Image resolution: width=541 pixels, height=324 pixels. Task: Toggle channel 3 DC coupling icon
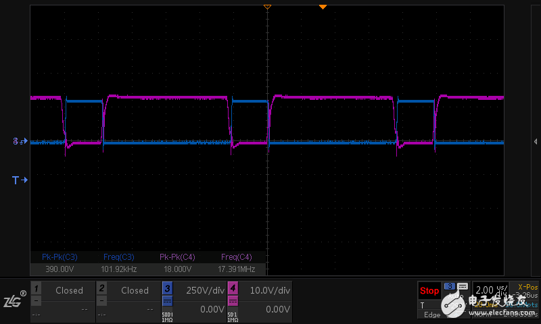click(167, 302)
